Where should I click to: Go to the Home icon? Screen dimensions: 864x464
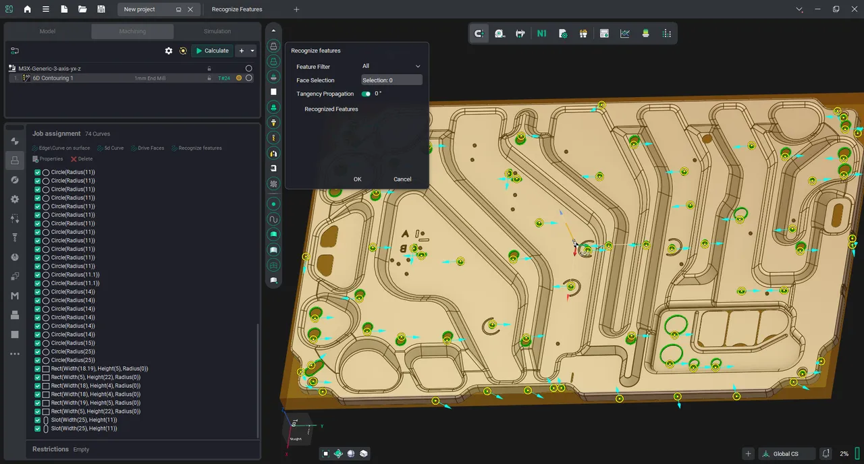[x=27, y=9]
